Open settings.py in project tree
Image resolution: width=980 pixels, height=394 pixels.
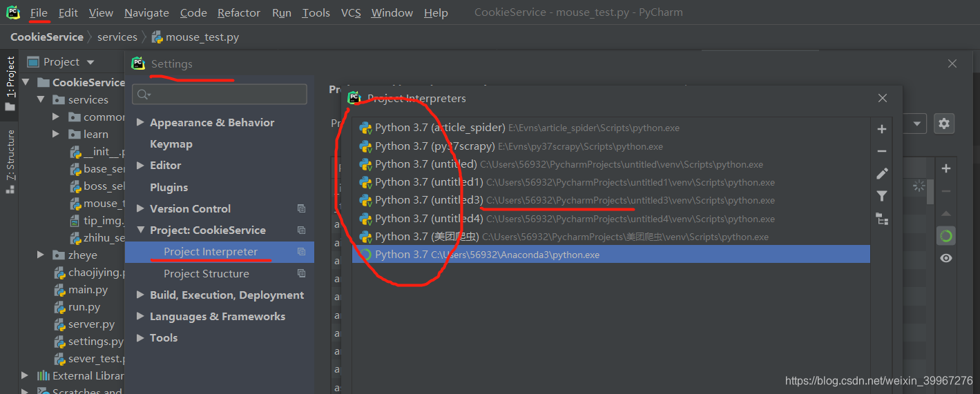click(x=95, y=342)
